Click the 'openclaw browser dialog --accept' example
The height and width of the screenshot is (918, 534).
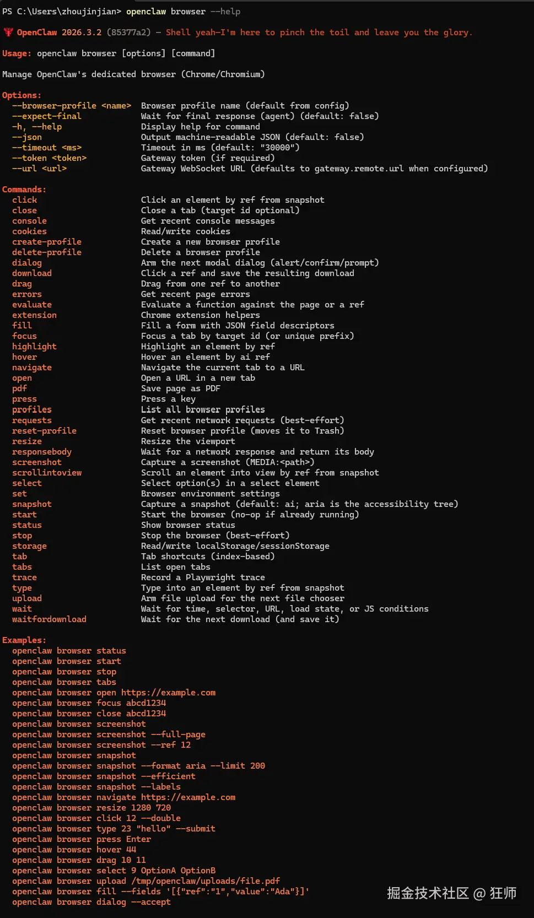(x=91, y=902)
